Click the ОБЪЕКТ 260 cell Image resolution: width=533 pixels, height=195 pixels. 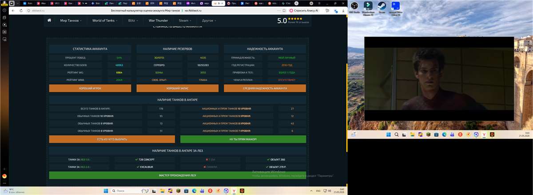click(x=276, y=160)
